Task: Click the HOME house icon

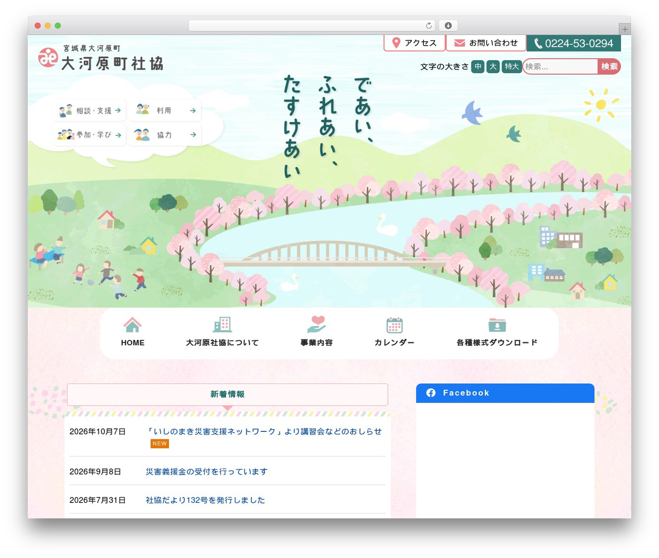Action: 132,325
